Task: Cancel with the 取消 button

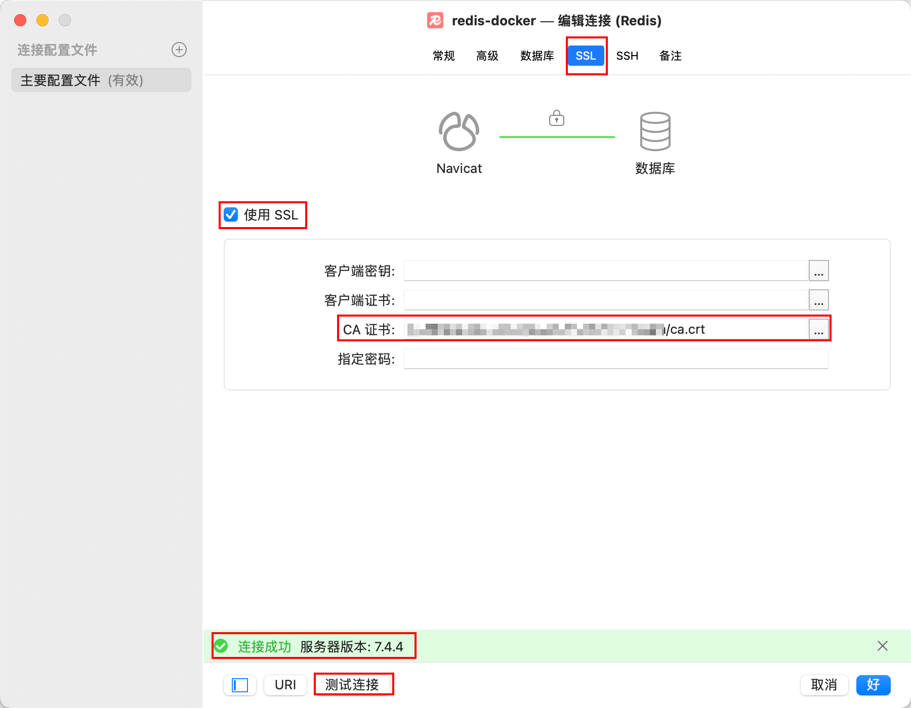Action: coord(824,685)
